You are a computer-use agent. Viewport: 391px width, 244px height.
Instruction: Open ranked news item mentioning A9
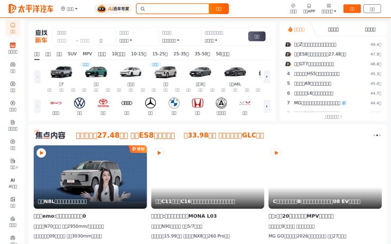coord(312,84)
